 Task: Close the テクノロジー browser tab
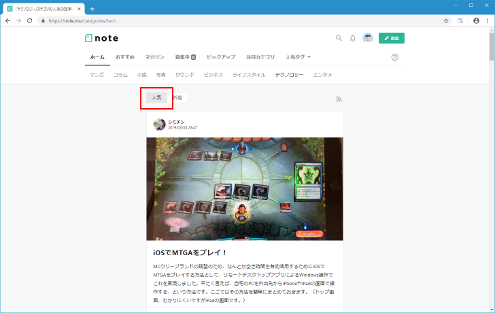tap(80, 9)
